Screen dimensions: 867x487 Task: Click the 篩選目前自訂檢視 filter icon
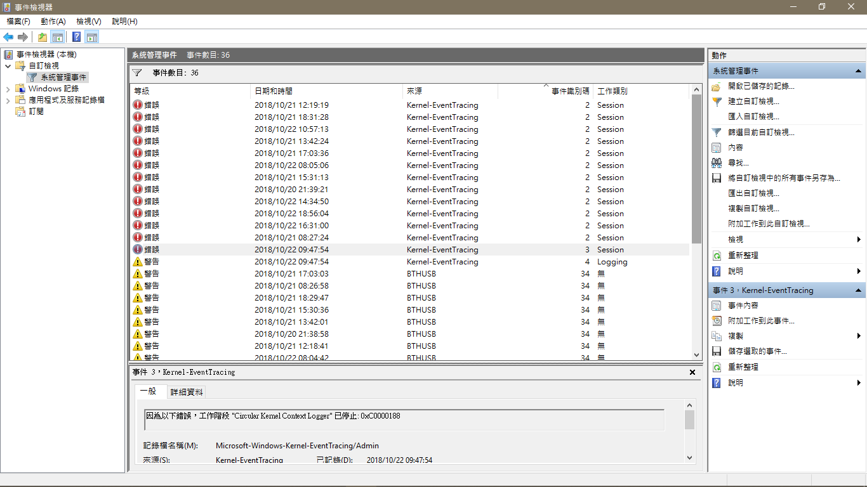point(717,133)
